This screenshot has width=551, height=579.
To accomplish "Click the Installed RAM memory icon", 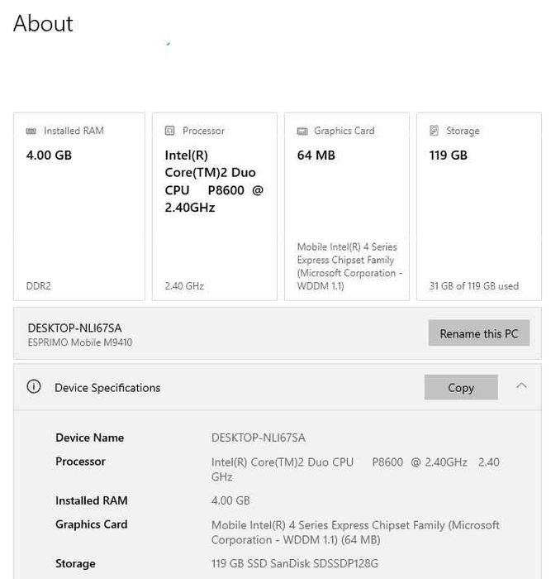I will 31,131.
